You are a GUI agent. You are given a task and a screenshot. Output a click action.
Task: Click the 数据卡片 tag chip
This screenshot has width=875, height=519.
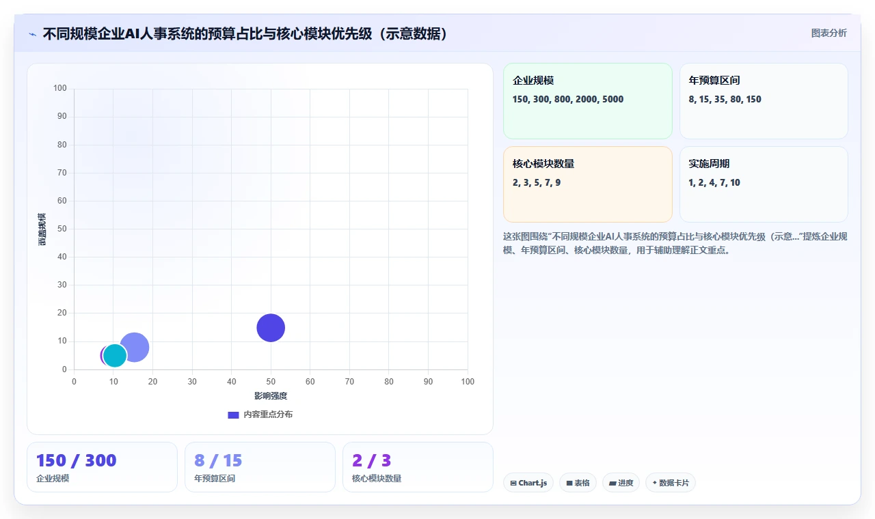tap(671, 483)
